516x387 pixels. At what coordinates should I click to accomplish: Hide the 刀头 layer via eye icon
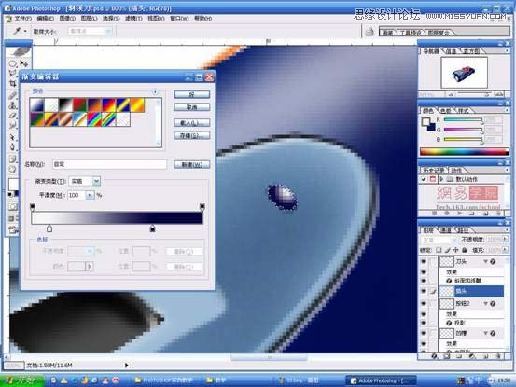424,262
